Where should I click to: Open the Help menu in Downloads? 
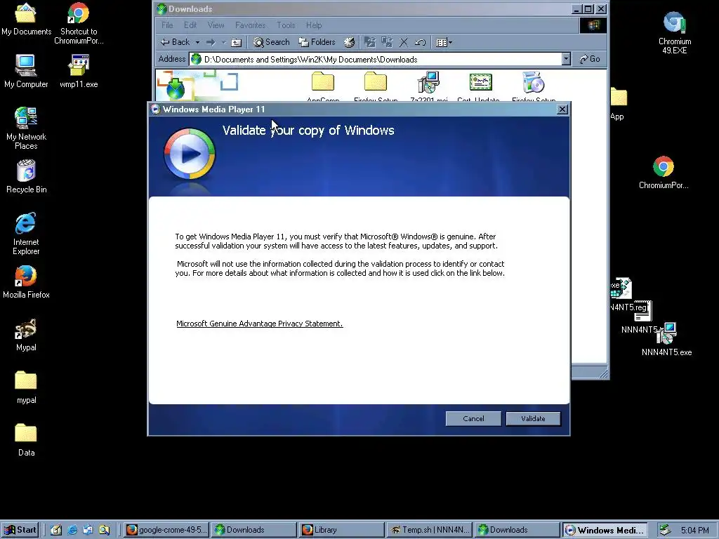coord(314,25)
